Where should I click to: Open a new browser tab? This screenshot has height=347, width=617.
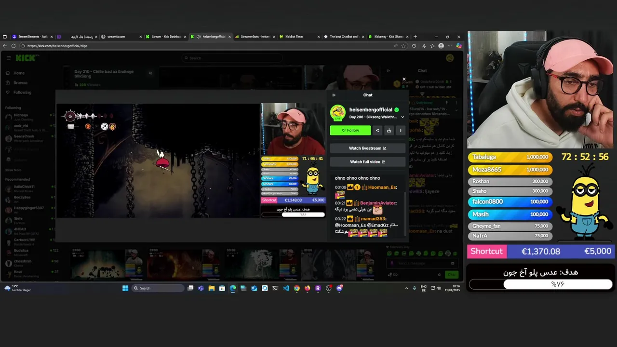coord(415,37)
